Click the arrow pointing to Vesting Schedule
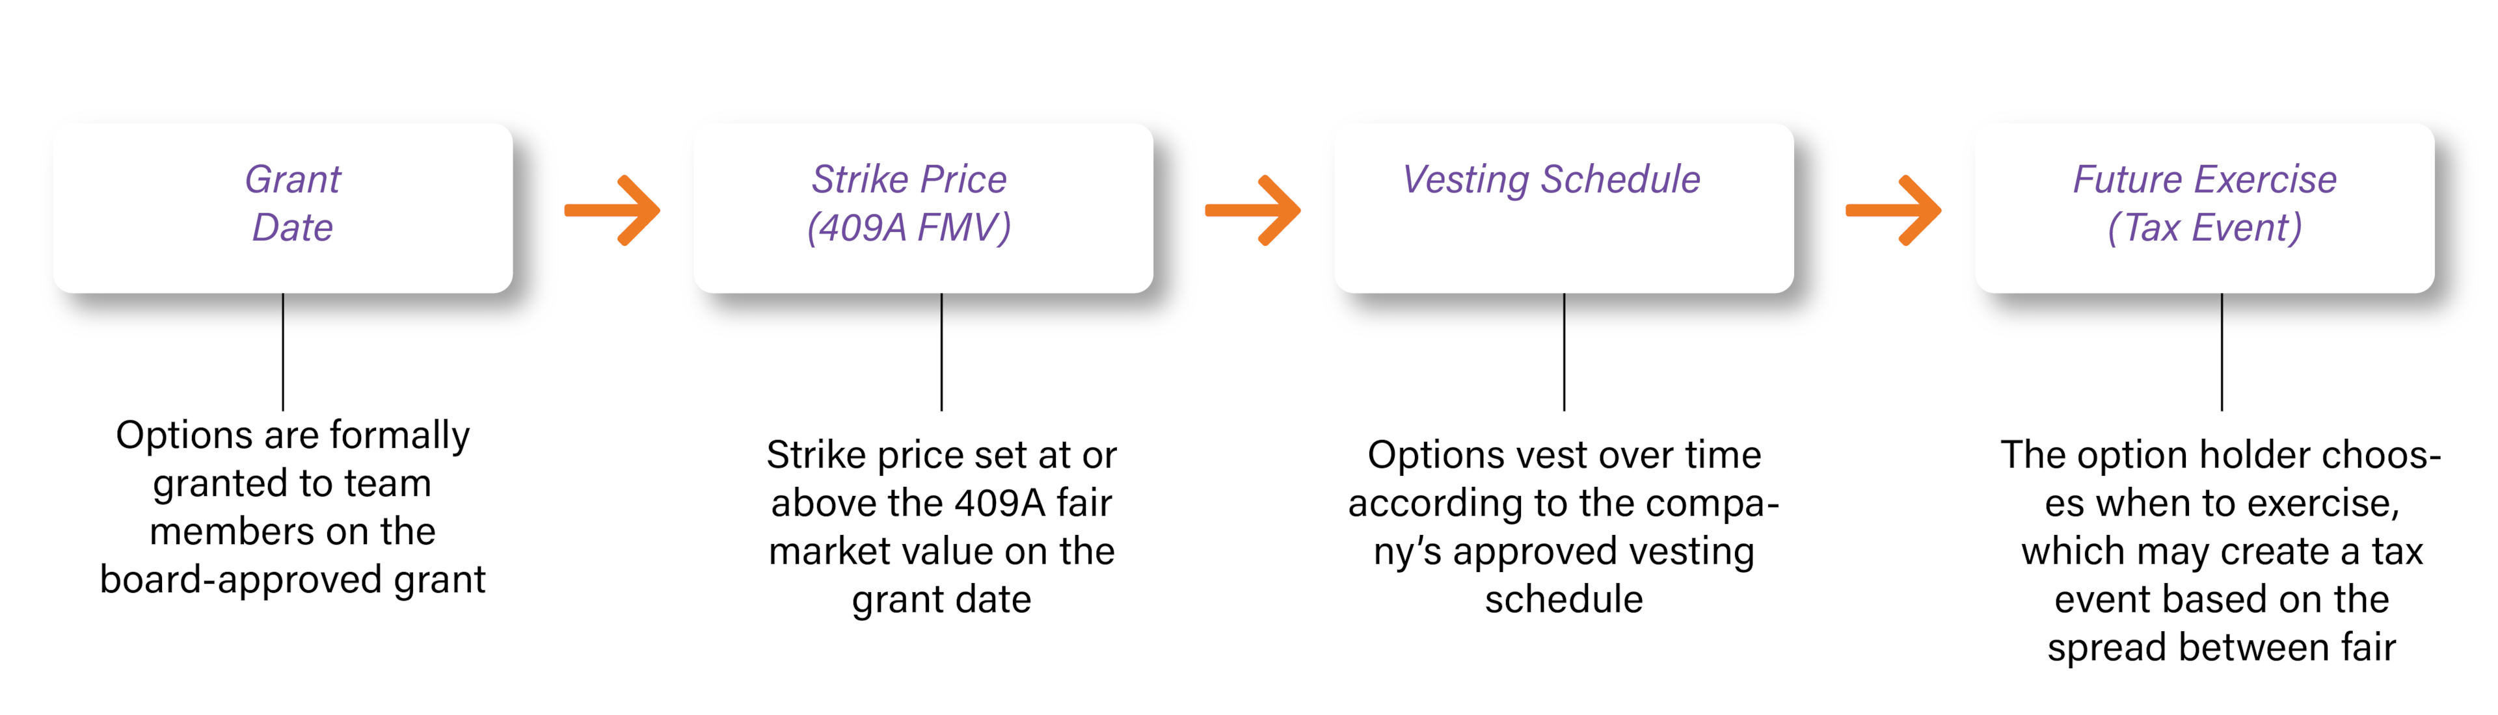The height and width of the screenshot is (715, 2498). (1253, 210)
